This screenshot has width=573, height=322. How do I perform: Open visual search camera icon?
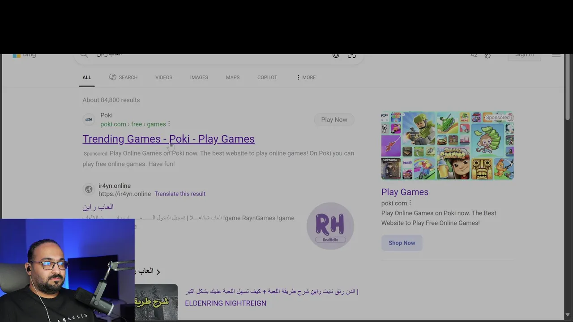pyautogui.click(x=352, y=55)
